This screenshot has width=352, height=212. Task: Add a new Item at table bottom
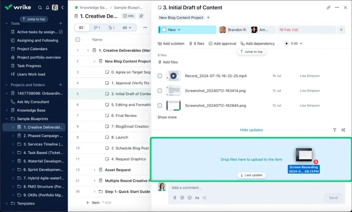[93, 203]
